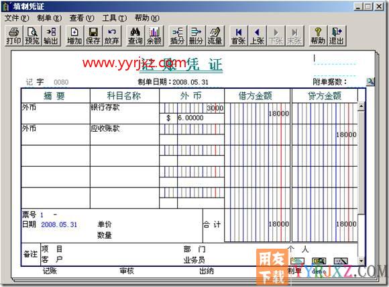389x287 pixels.
Task: Click the middle small icon under 个人
Action: tap(319, 261)
